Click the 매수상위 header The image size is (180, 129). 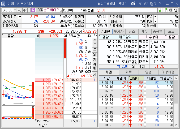coord(152,37)
